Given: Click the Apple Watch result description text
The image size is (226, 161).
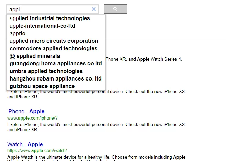Looking at the screenshot, I should [x=96, y=157].
